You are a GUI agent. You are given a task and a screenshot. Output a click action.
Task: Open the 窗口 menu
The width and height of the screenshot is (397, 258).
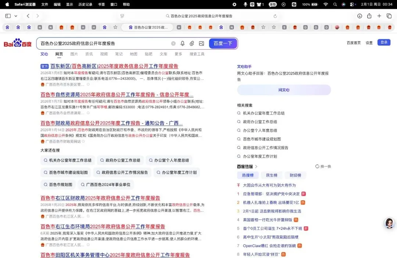[x=114, y=4]
